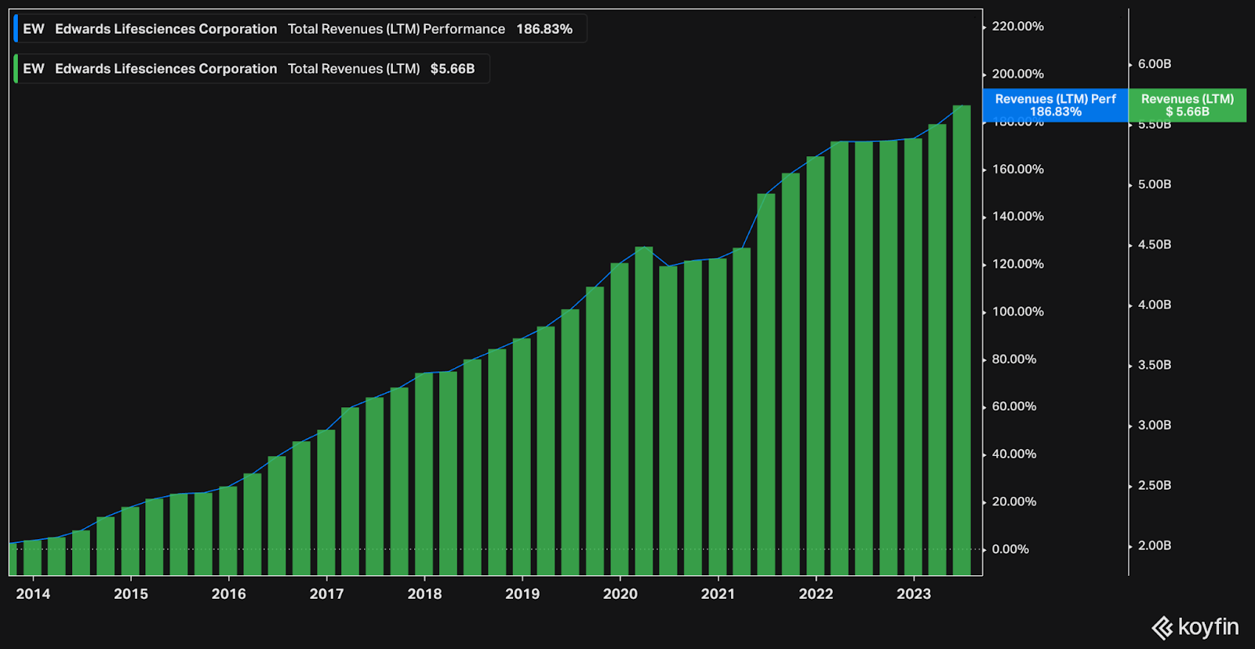This screenshot has height=649, width=1255.
Task: Click the 2020 x-axis label
Action: (x=620, y=594)
